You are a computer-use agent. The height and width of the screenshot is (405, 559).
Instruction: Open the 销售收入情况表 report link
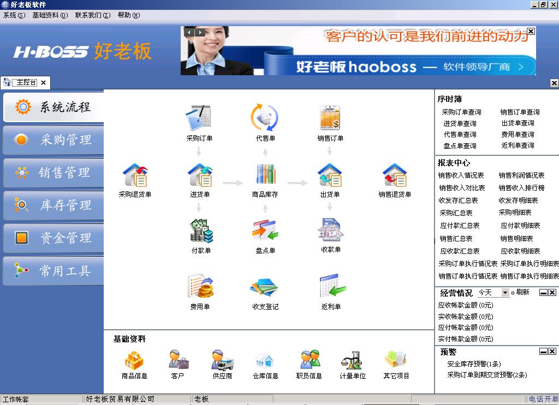tap(461, 176)
